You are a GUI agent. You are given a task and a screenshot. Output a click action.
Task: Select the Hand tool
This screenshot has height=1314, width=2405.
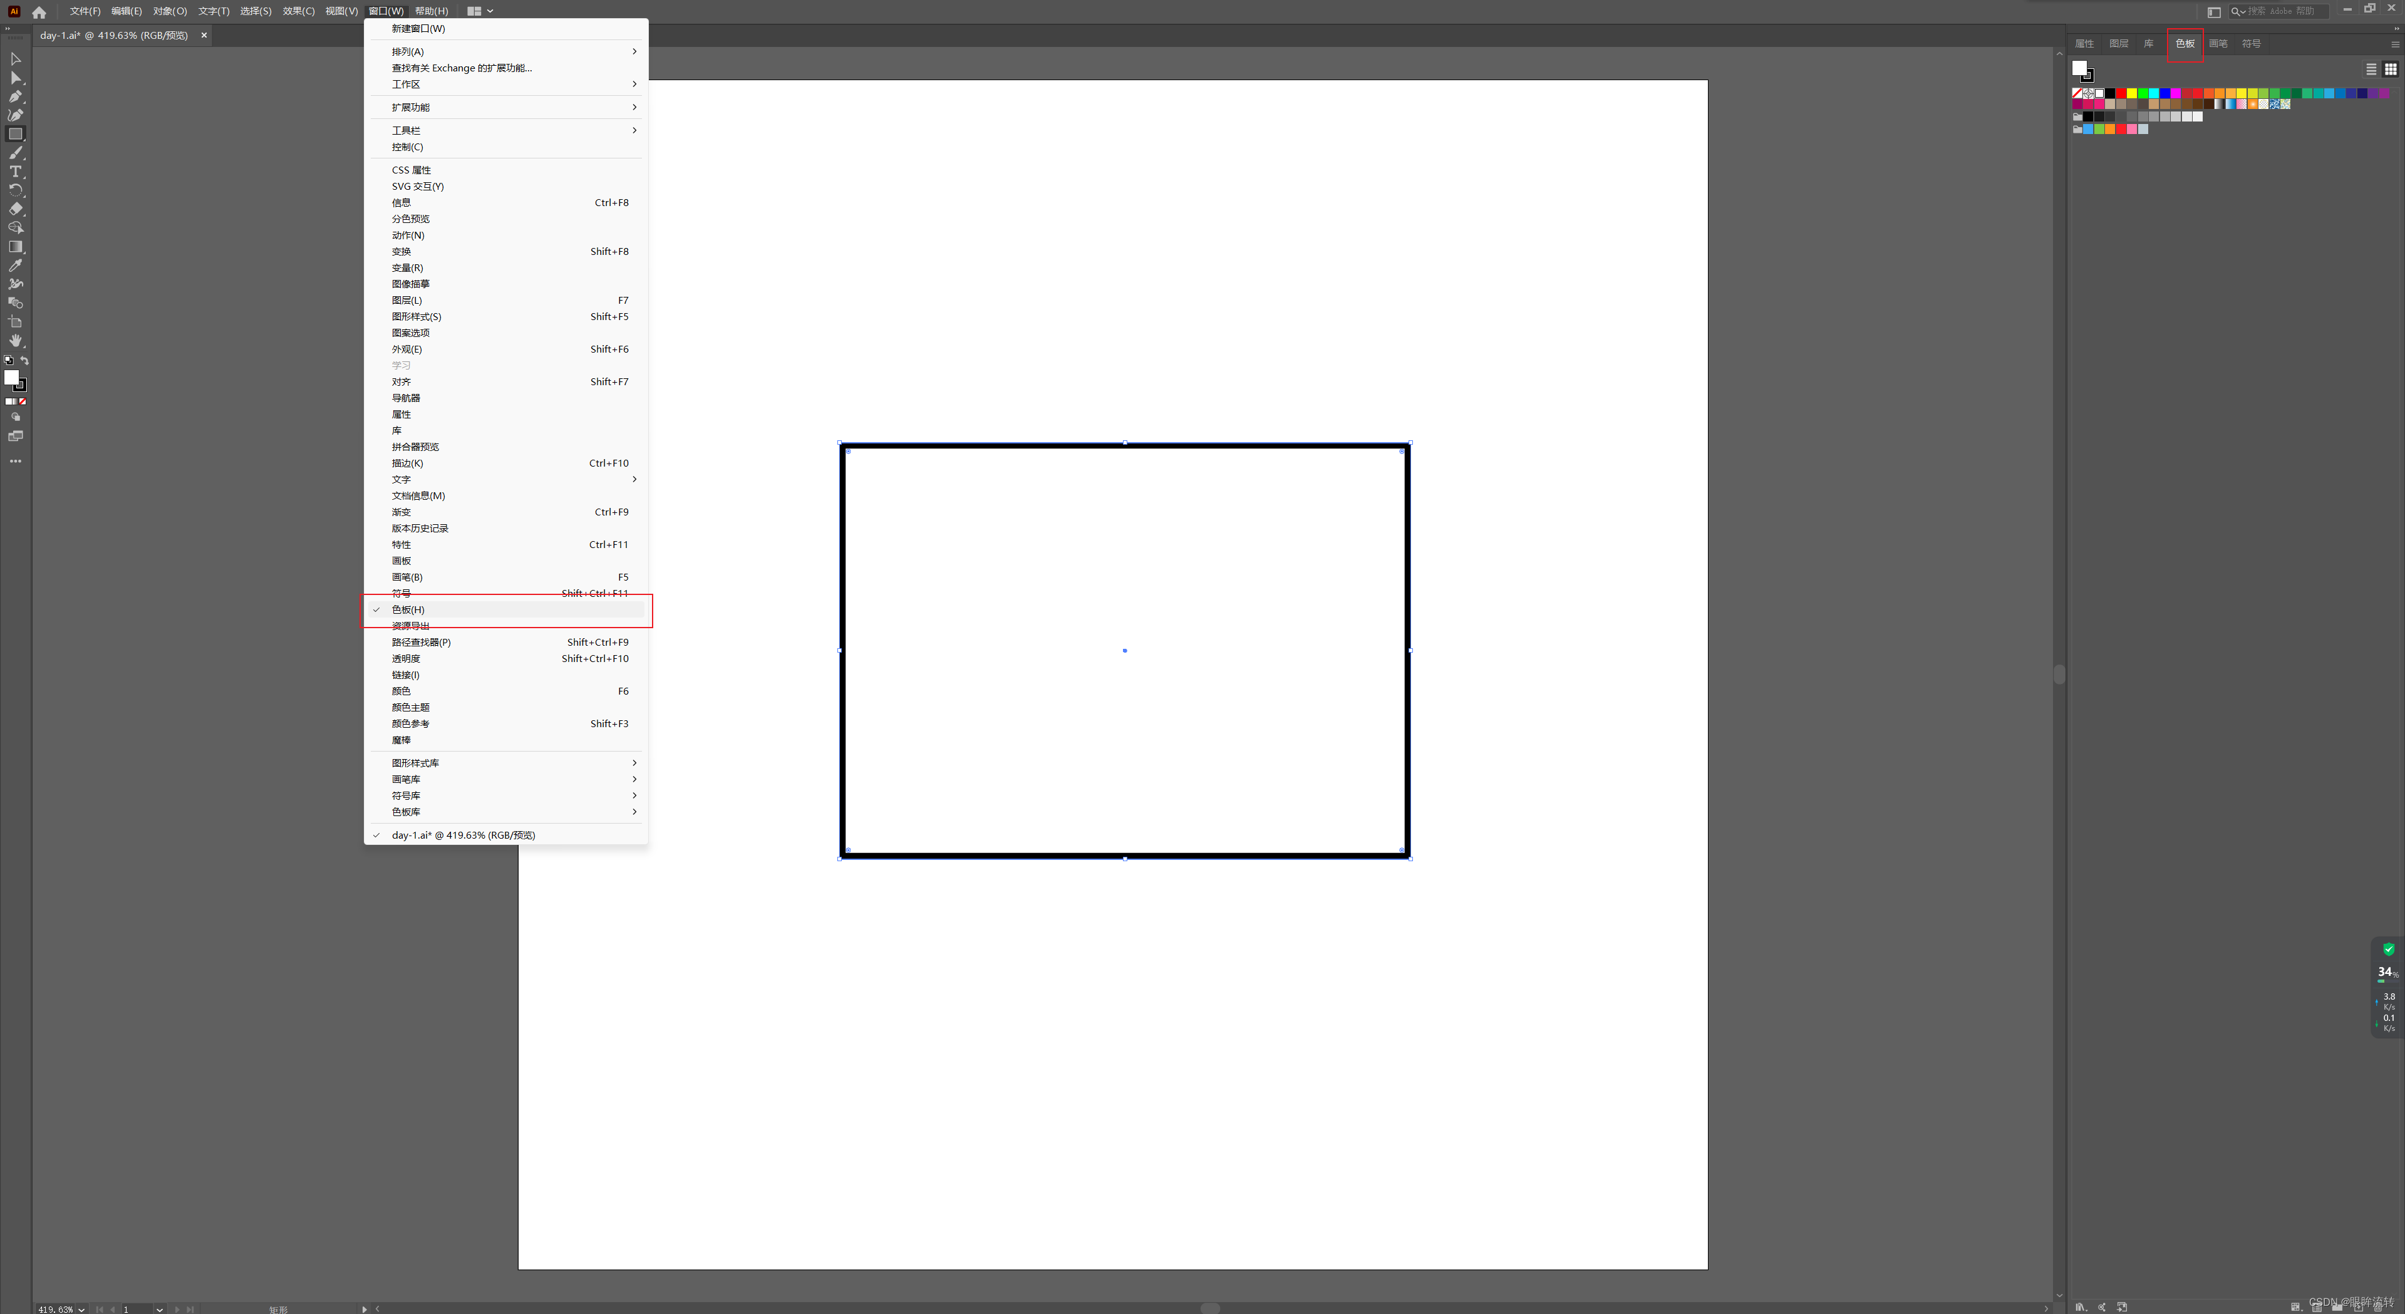tap(15, 340)
